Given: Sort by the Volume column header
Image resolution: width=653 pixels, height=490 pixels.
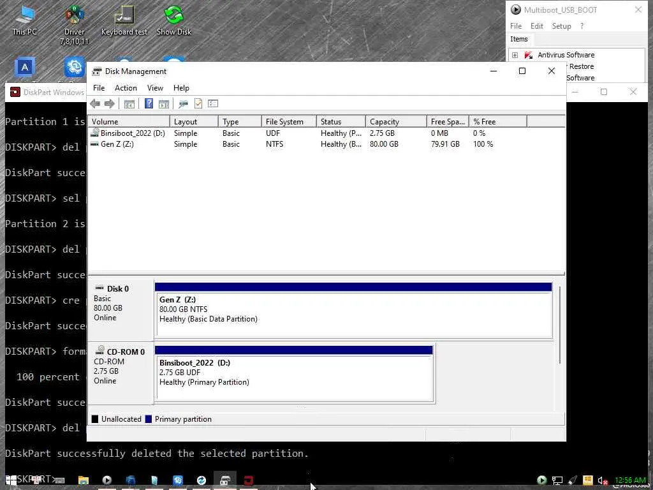Looking at the screenshot, I should (129, 122).
